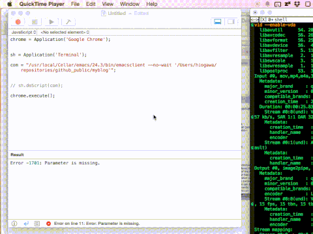
Task: Click the libavformat line in terminal
Action: click(x=286, y=40)
